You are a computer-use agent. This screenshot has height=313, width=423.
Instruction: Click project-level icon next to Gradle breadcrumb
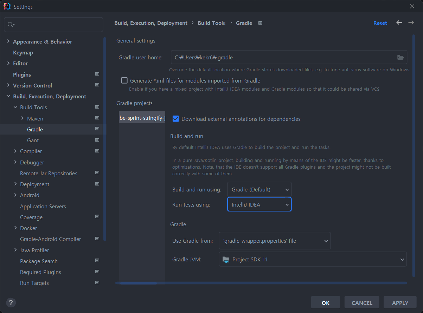pyautogui.click(x=260, y=23)
